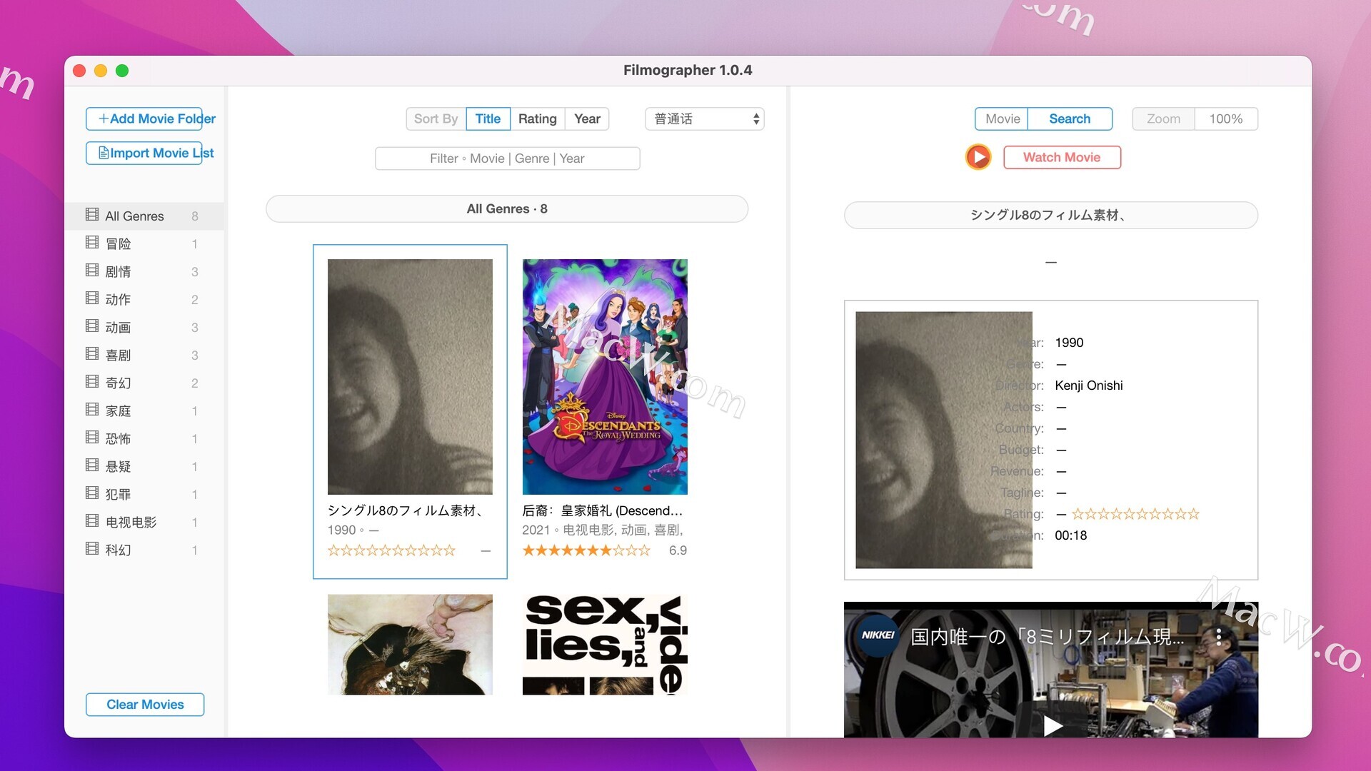
Task: Click the Nikkei channel icon in video
Action: pyautogui.click(x=875, y=631)
